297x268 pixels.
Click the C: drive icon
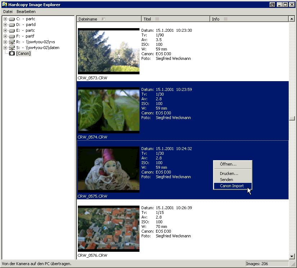(x=12, y=19)
